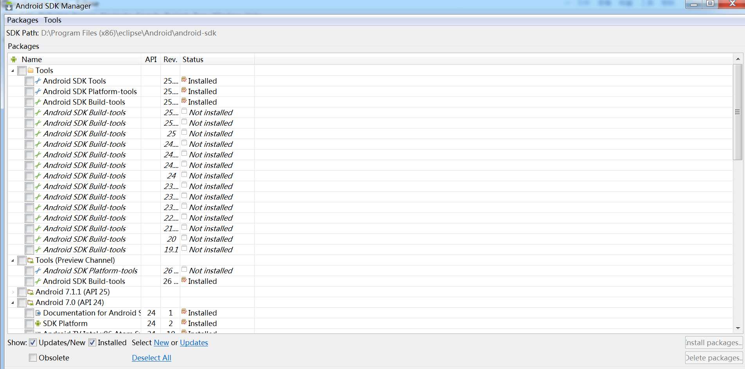Collapse the Tools (Preview Channel) group
745x369 pixels.
(x=13, y=260)
